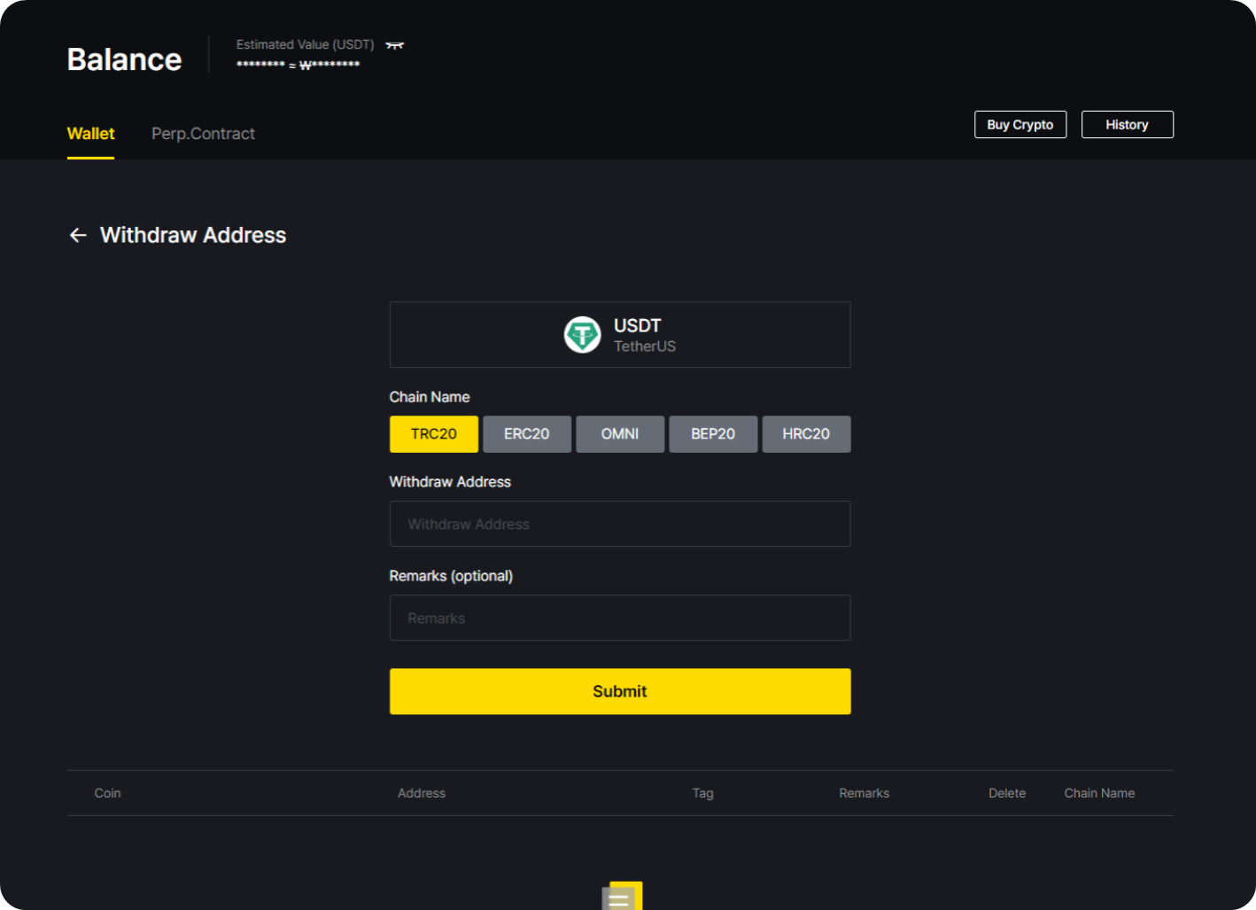Click the Chain Name column header

[x=1099, y=793]
